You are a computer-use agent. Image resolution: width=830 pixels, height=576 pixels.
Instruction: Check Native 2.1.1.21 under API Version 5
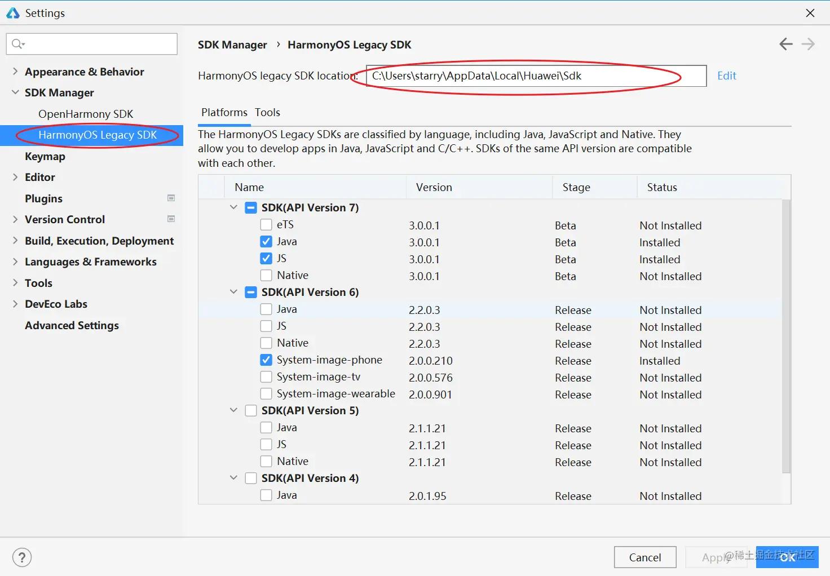click(266, 461)
